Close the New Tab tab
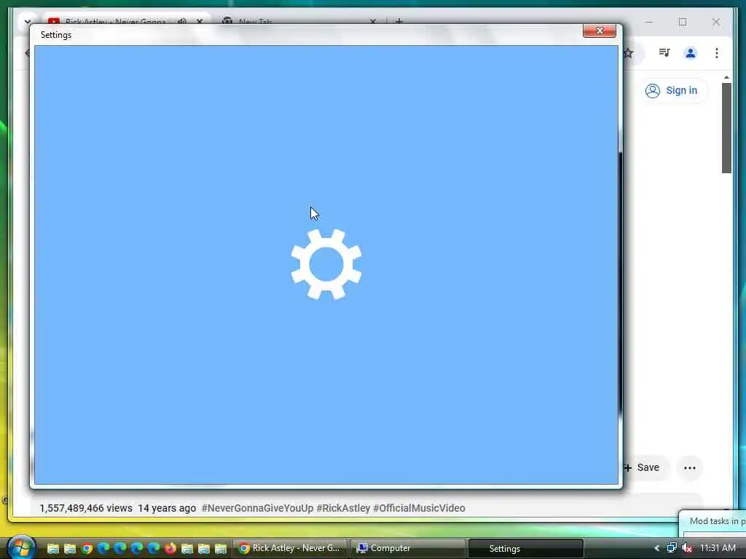 click(x=372, y=21)
